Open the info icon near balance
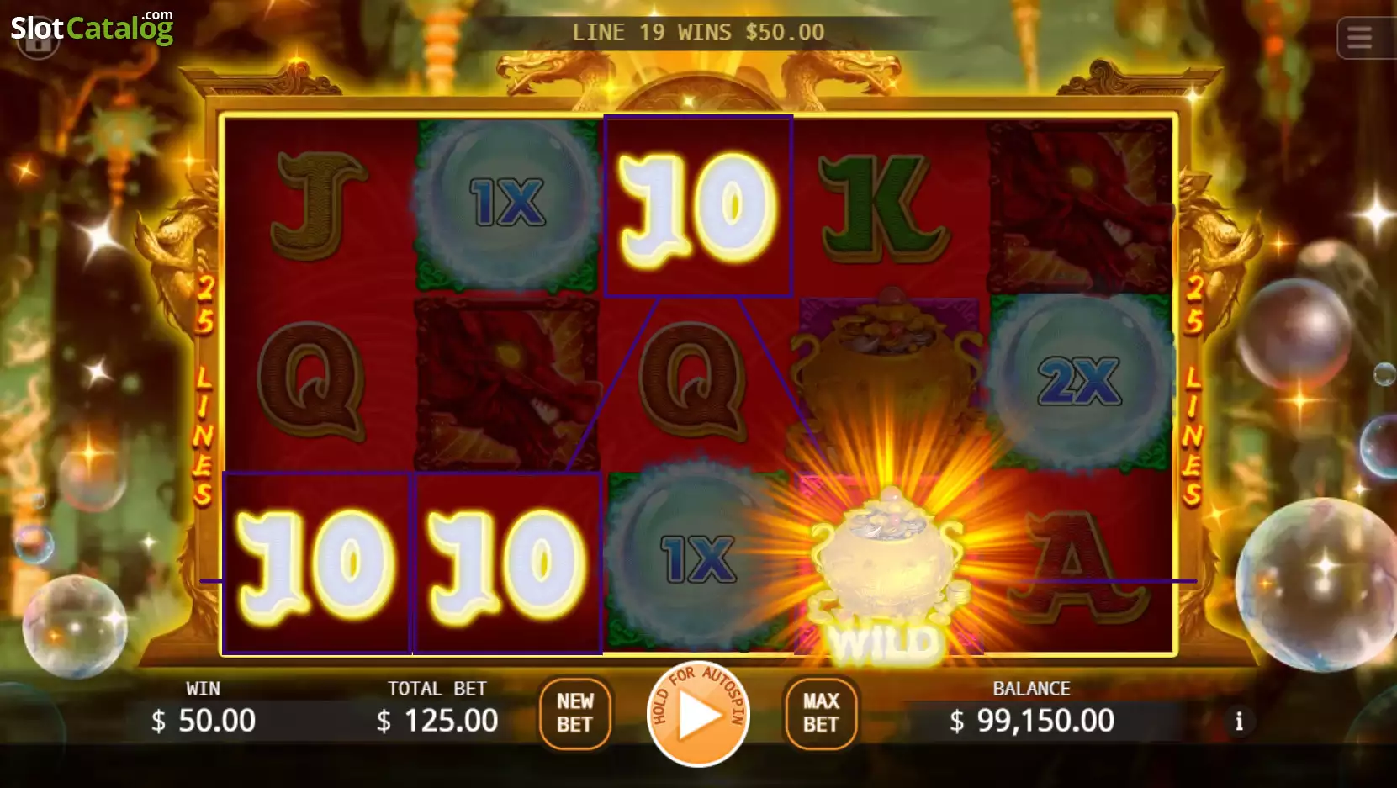Image resolution: width=1397 pixels, height=788 pixels. pos(1239,722)
